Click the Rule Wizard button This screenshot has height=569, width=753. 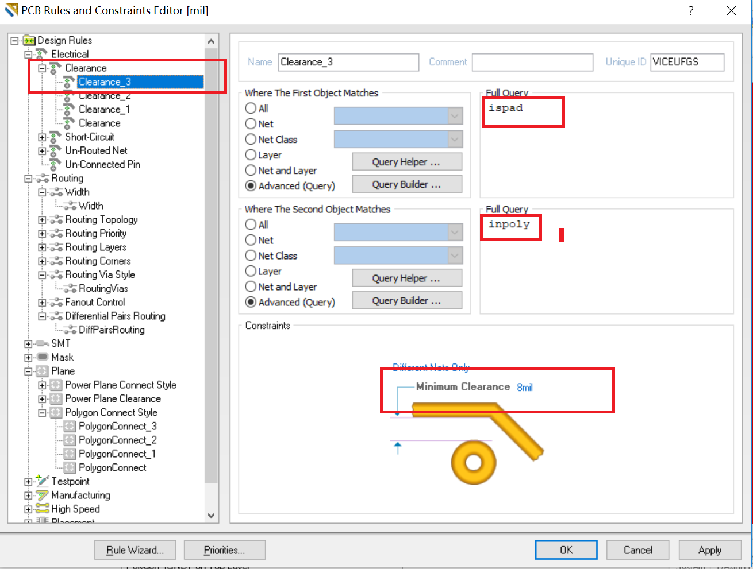click(135, 550)
